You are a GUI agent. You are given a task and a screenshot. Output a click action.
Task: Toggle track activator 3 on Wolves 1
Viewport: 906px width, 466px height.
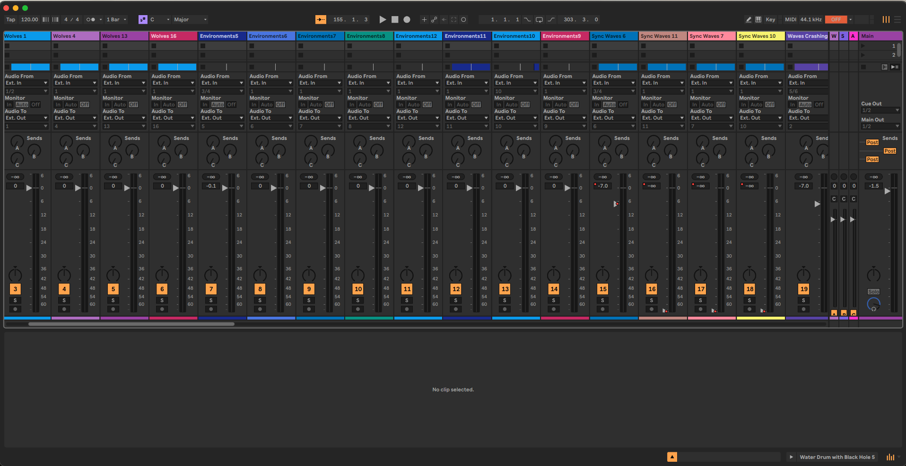click(15, 289)
